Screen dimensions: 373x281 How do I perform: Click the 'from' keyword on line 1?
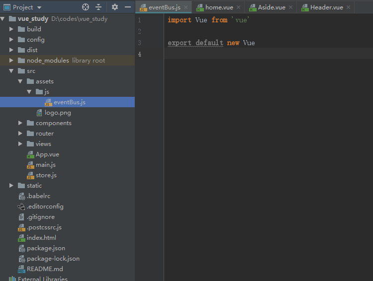point(219,20)
